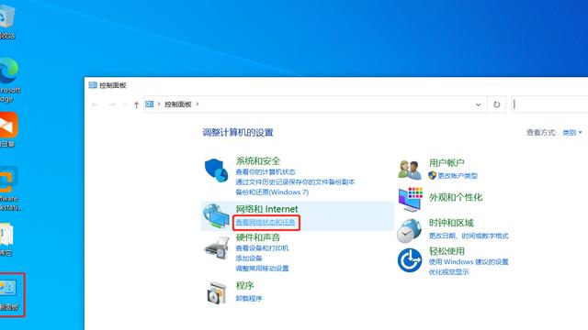Viewport: 588px width, 330px height.
Task: Open the Appearance and Personalization monitor icon
Action: tap(411, 200)
